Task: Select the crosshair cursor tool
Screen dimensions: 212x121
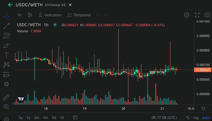Action: click(x=6, y=16)
